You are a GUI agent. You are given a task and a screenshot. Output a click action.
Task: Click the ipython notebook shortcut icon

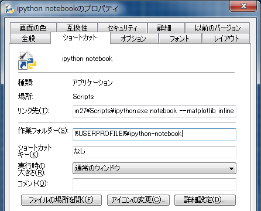click(28, 60)
